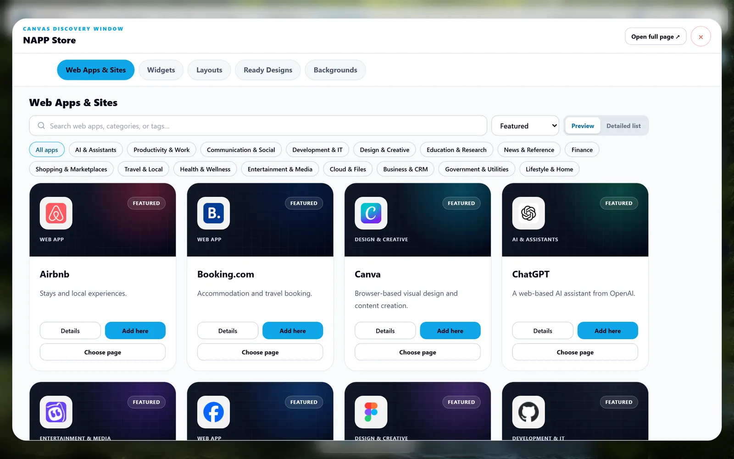Click the ChatGPT card title

click(x=531, y=274)
